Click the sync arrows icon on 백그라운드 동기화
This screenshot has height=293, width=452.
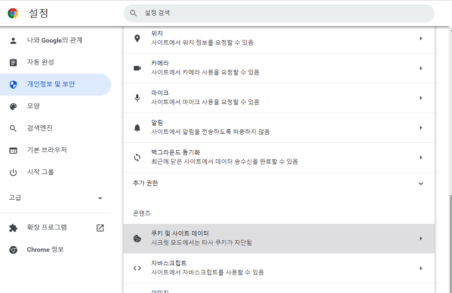[x=137, y=157]
